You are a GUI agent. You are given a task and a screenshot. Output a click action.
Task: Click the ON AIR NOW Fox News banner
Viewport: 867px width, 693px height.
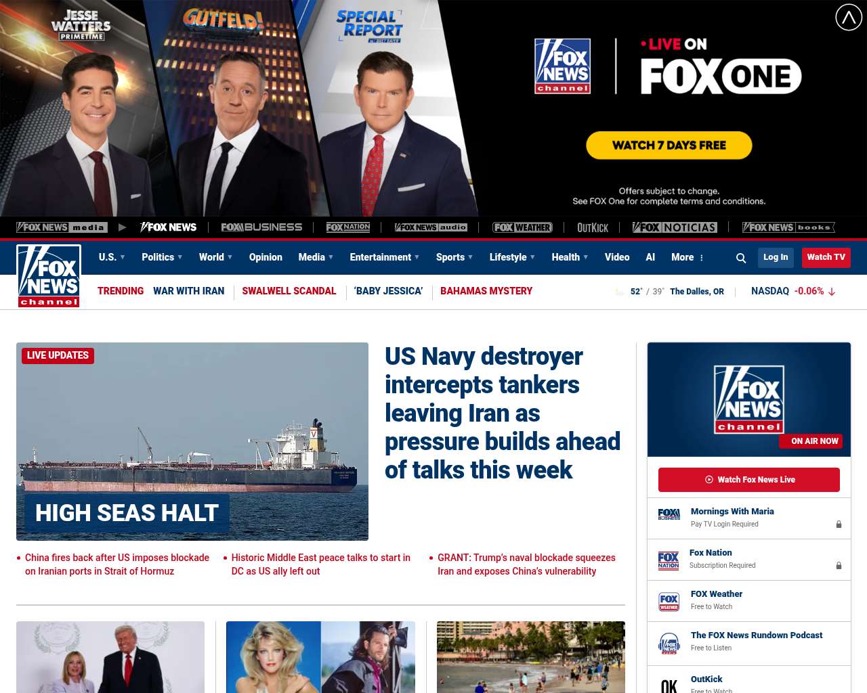(x=749, y=399)
